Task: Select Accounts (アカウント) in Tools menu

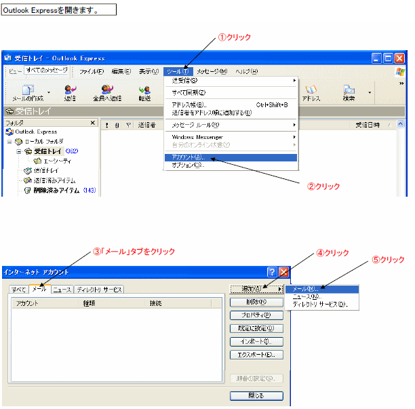Action: (231, 157)
